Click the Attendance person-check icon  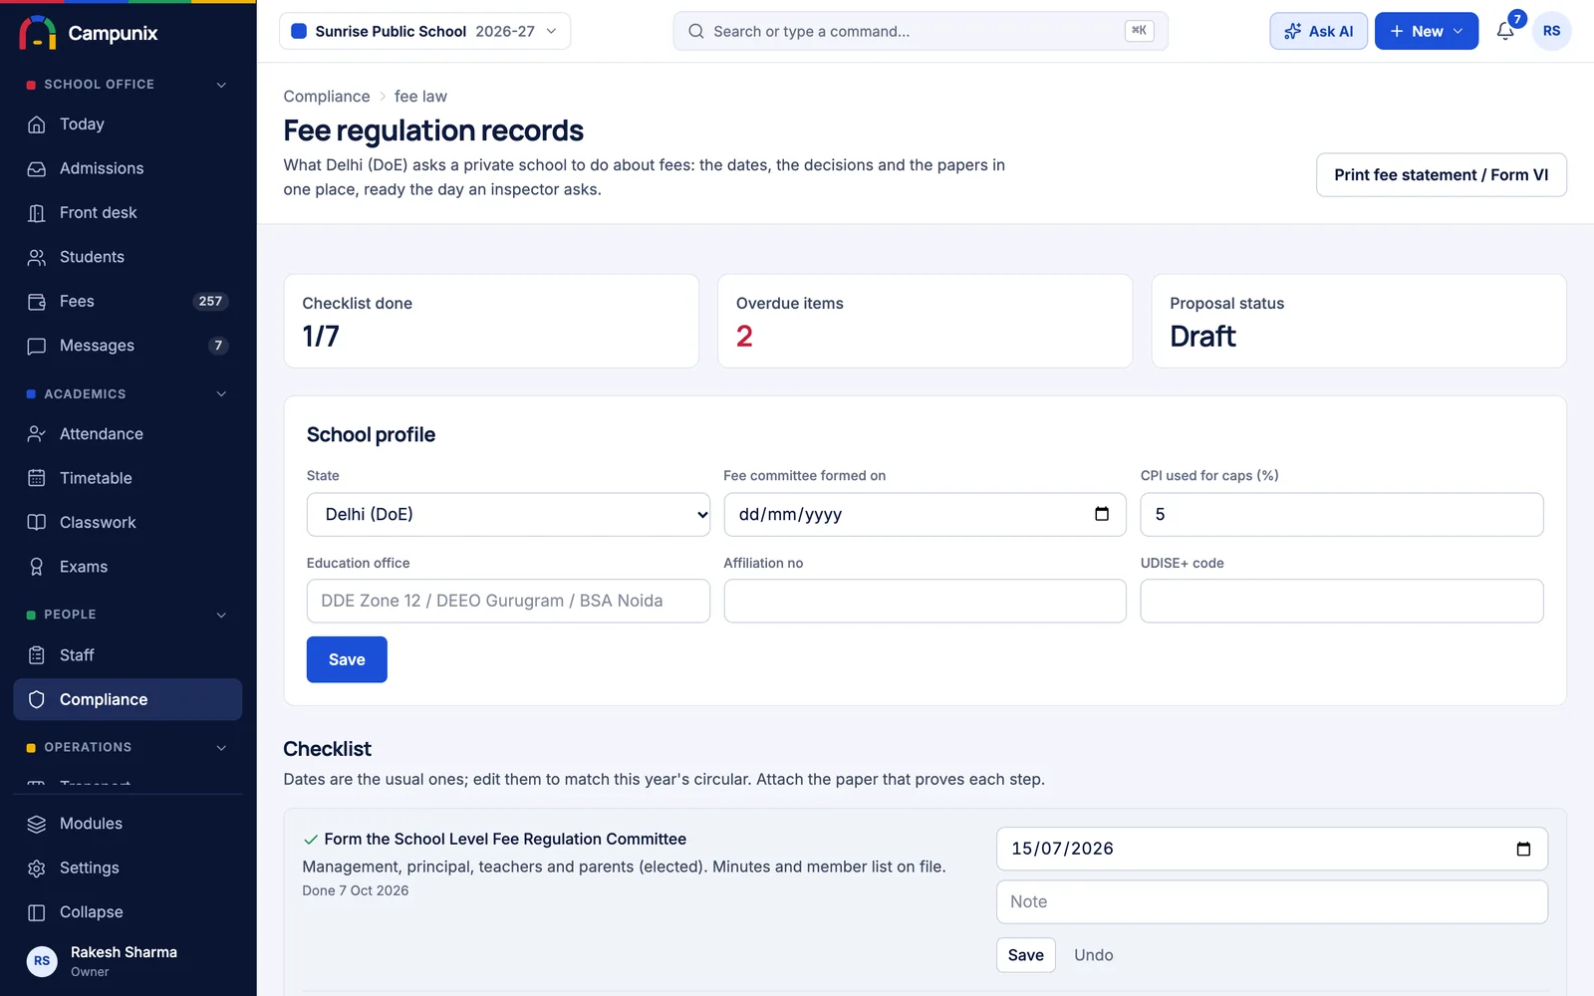(37, 434)
